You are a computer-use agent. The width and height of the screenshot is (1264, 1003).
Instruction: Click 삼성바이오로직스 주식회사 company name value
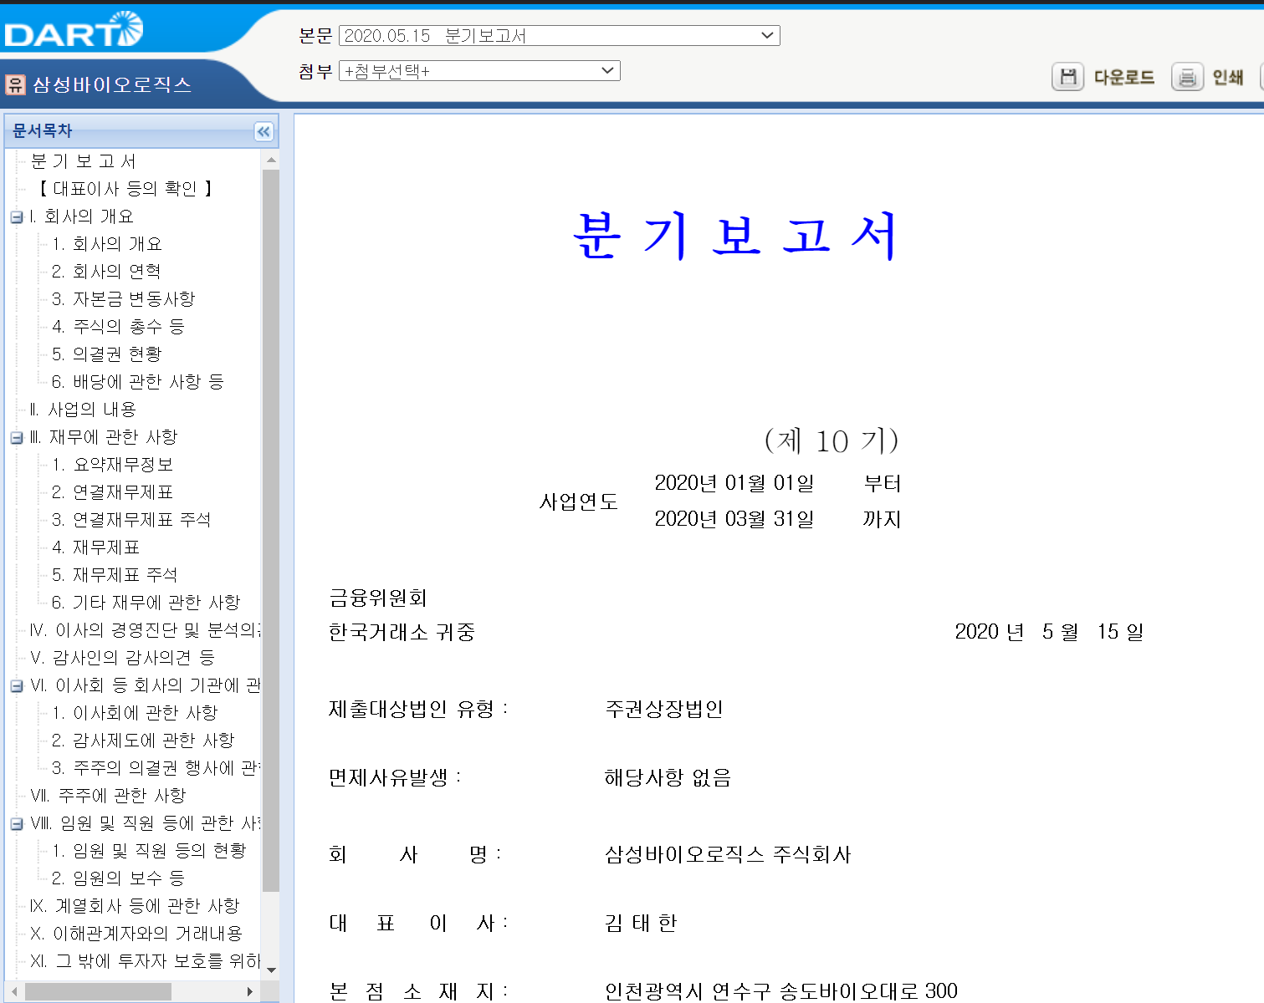(728, 855)
